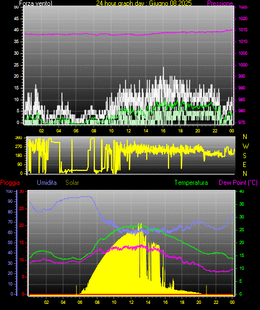Click the Pioggia legend label
Image resolution: width=260 pixels, height=310 pixels.
coord(10,183)
